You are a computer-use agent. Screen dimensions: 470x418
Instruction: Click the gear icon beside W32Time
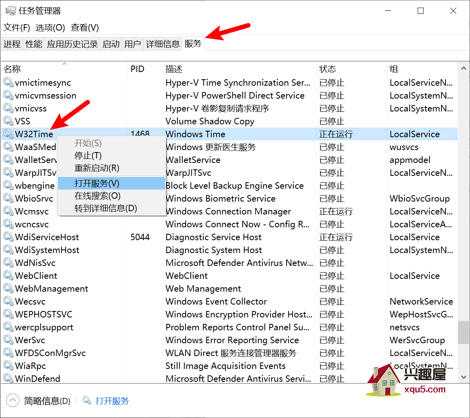pyautogui.click(x=8, y=134)
